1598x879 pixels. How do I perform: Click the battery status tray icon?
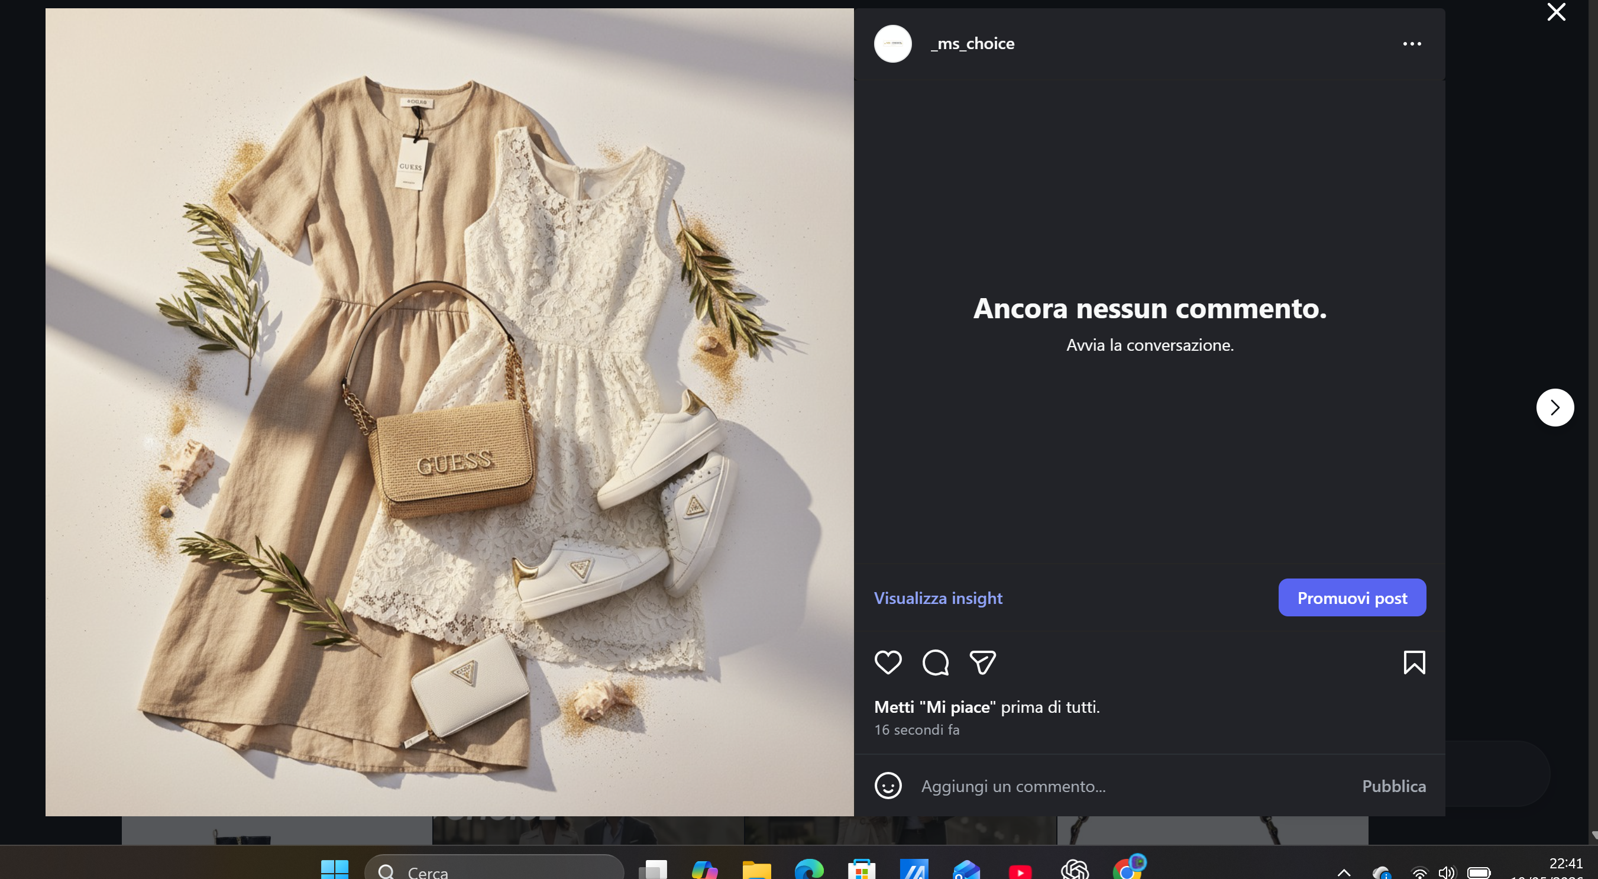coord(1479,872)
